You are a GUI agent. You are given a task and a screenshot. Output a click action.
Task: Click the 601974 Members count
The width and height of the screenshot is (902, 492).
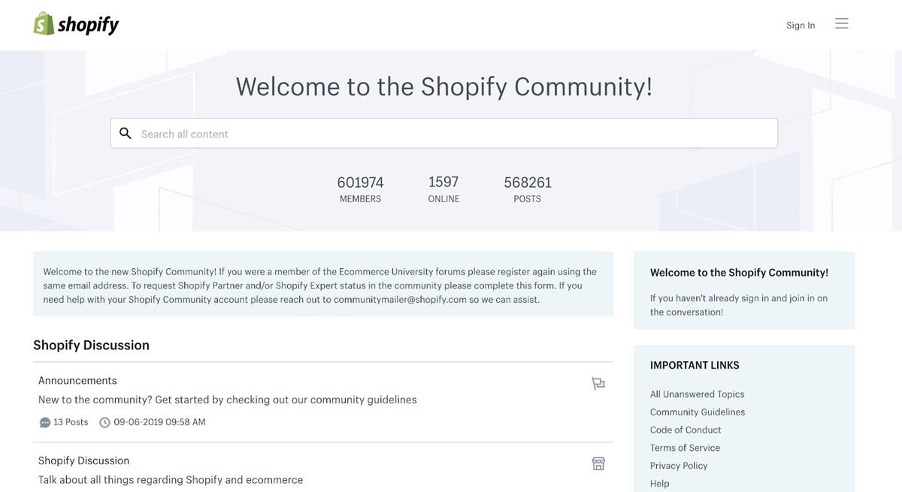click(x=360, y=183)
